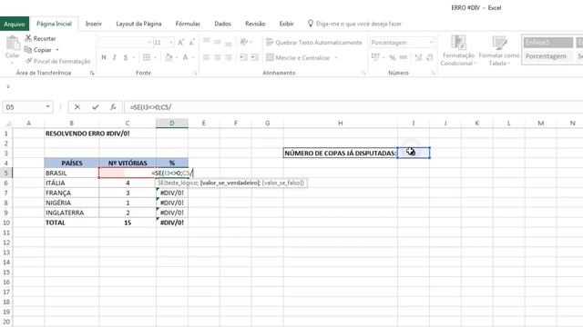The height and width of the screenshot is (327, 583).
Task: Cancel formula entry with the X
Action: pyautogui.click(x=77, y=107)
